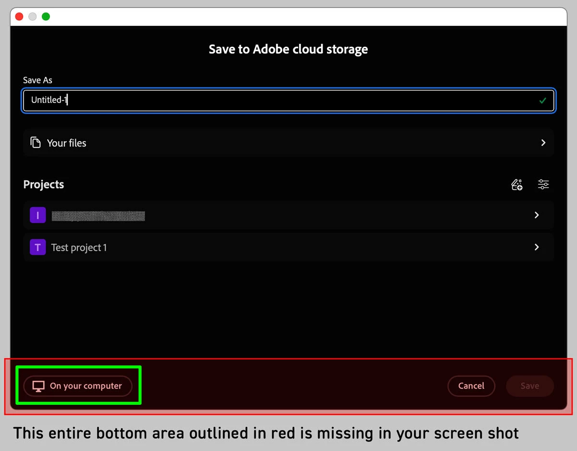Click the Save to Adobe cloud storage title

click(288, 49)
